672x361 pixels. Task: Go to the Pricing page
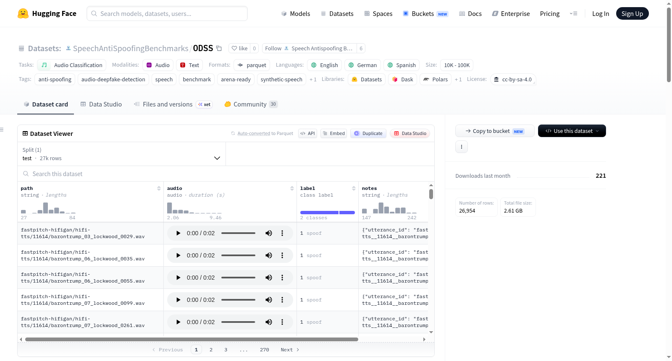click(x=550, y=13)
